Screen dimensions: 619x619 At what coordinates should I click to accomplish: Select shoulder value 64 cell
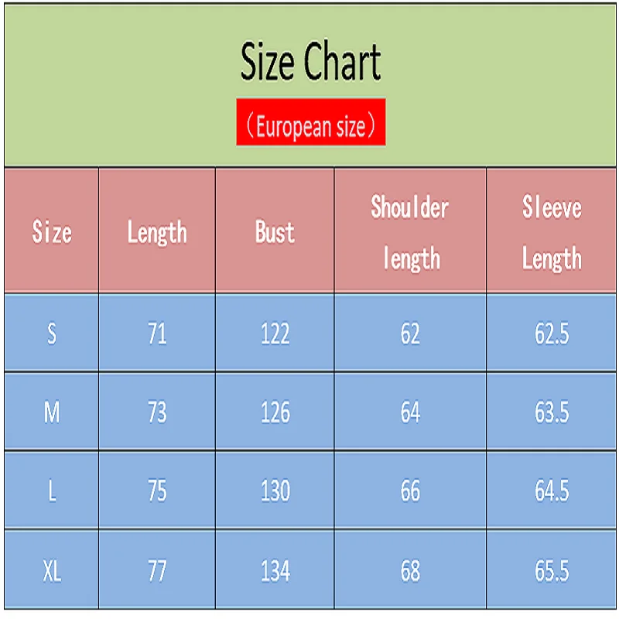point(410,412)
